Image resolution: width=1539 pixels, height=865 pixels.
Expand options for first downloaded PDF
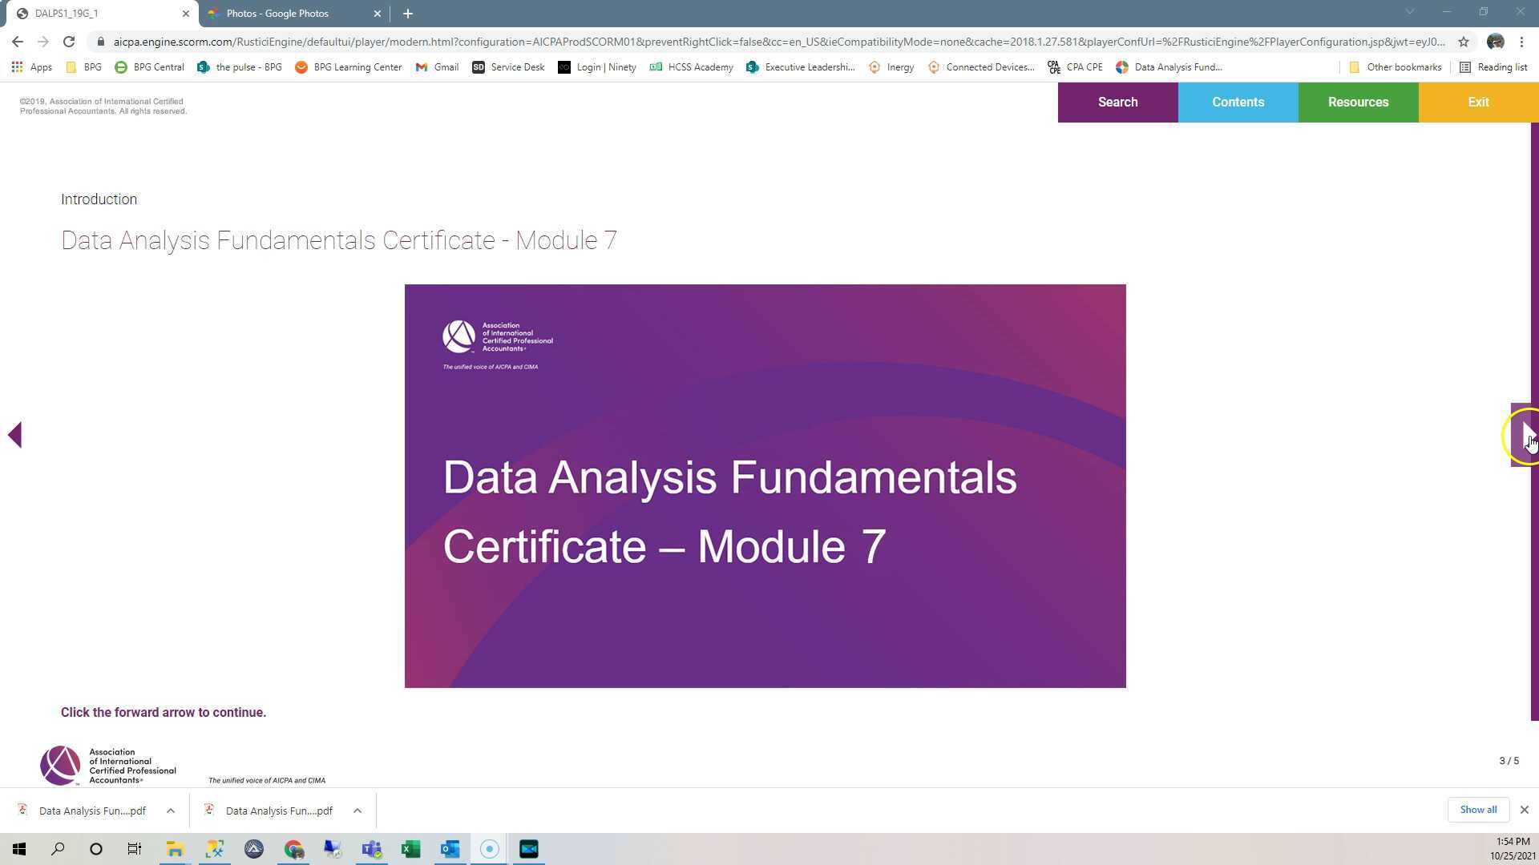point(171,811)
